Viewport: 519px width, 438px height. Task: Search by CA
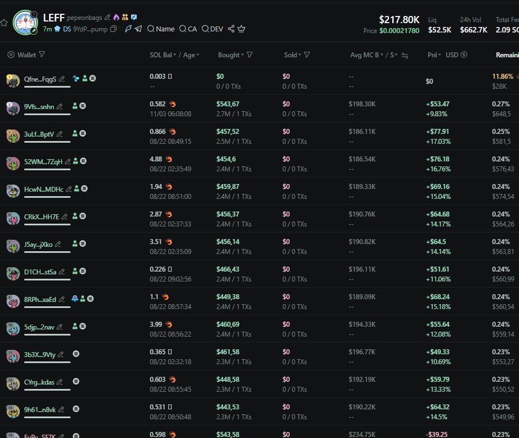coord(188,29)
